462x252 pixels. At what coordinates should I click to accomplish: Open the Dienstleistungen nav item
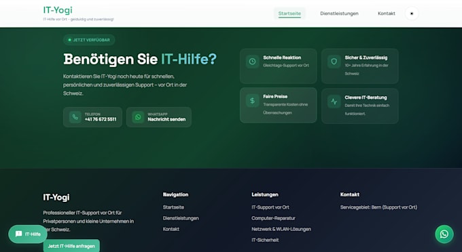(x=339, y=14)
